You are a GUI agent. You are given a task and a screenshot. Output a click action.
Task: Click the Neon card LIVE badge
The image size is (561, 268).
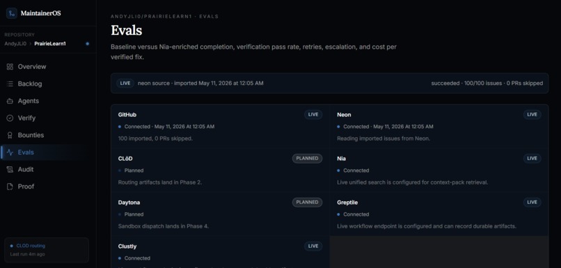532,114
